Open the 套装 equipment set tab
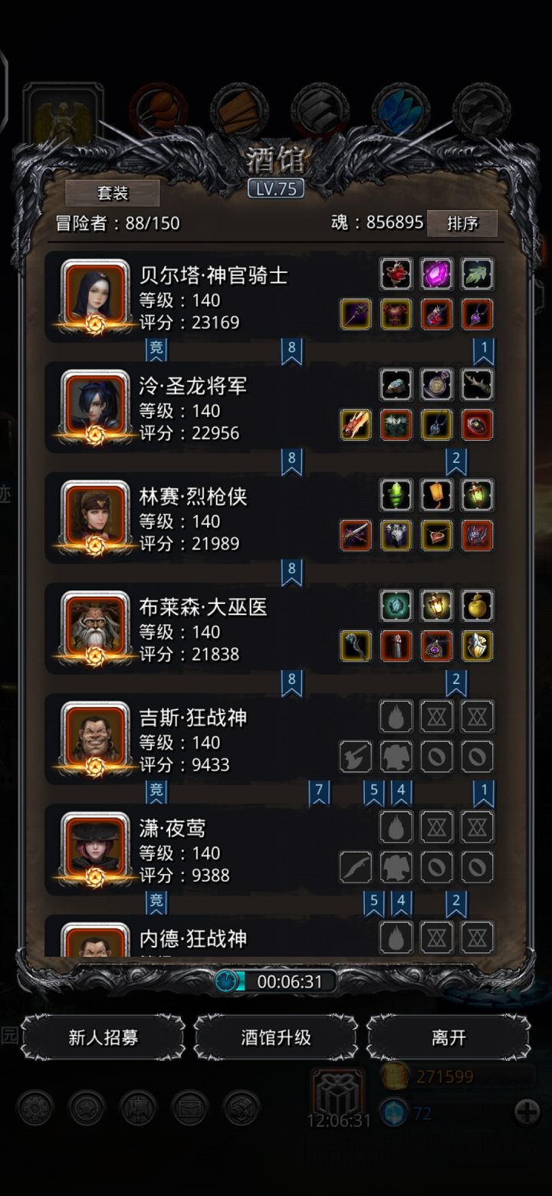 coord(113,193)
